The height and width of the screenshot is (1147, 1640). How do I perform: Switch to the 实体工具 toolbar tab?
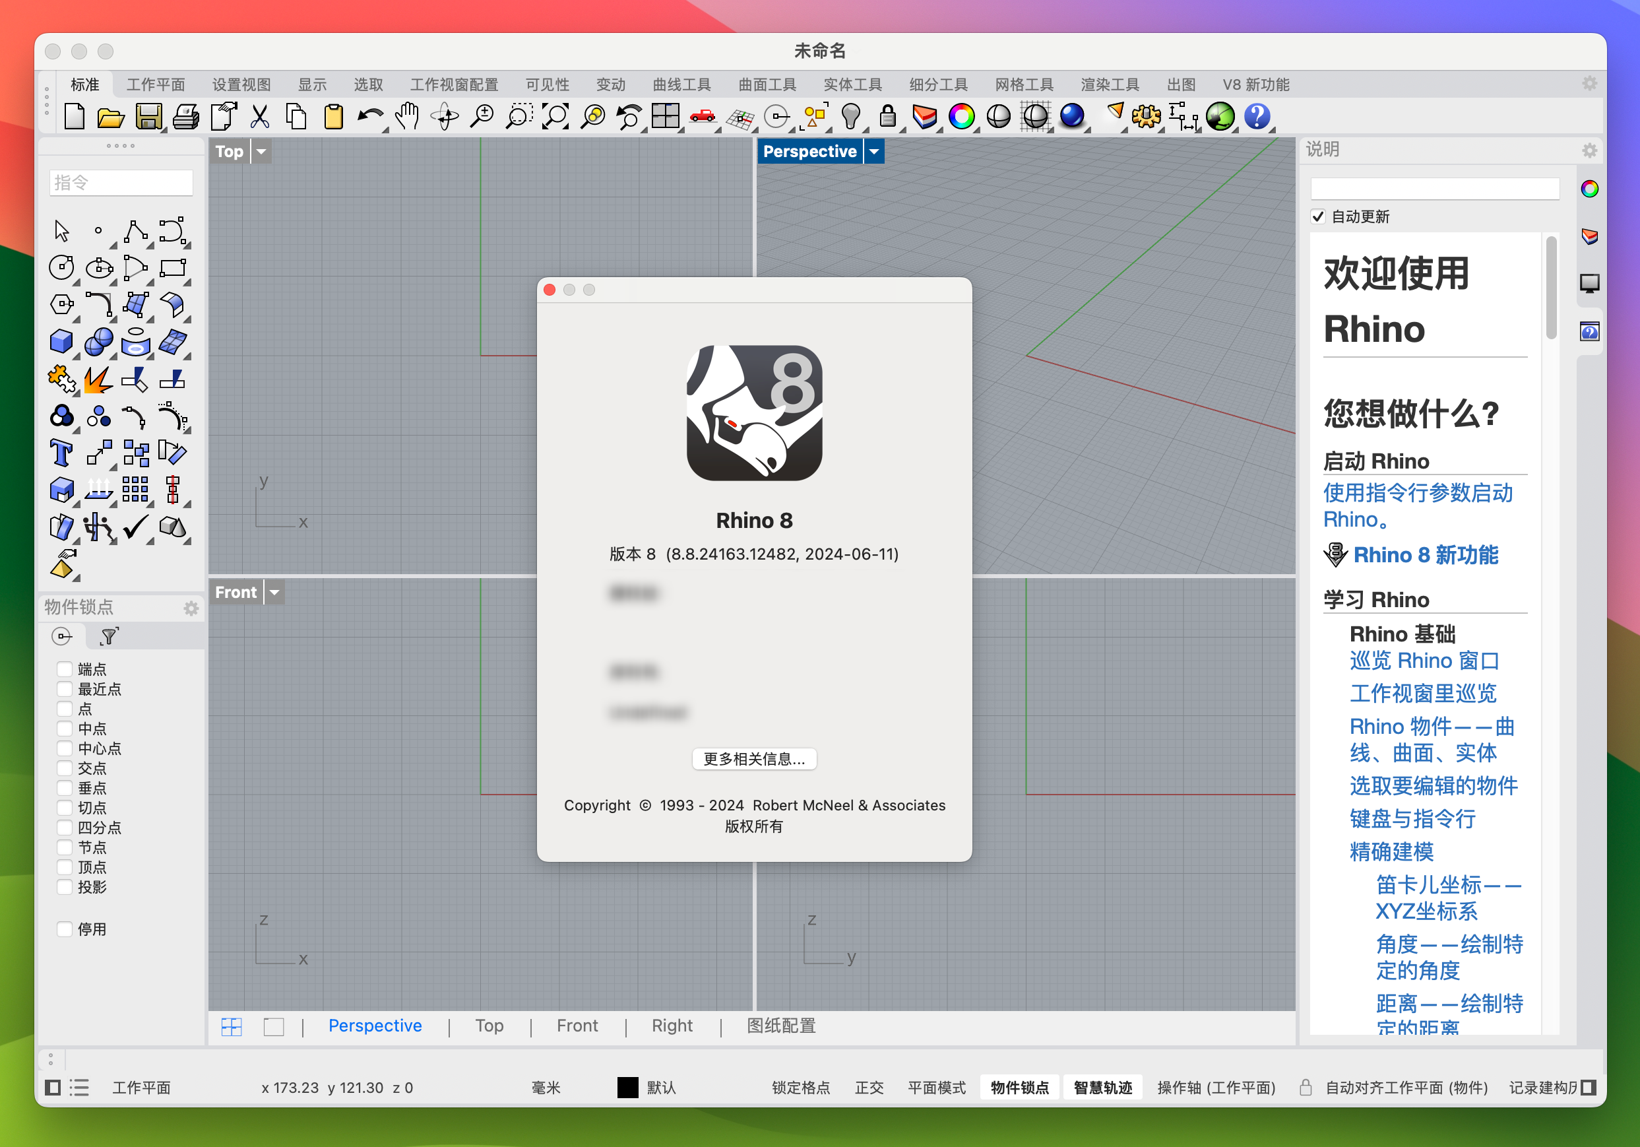coord(852,84)
